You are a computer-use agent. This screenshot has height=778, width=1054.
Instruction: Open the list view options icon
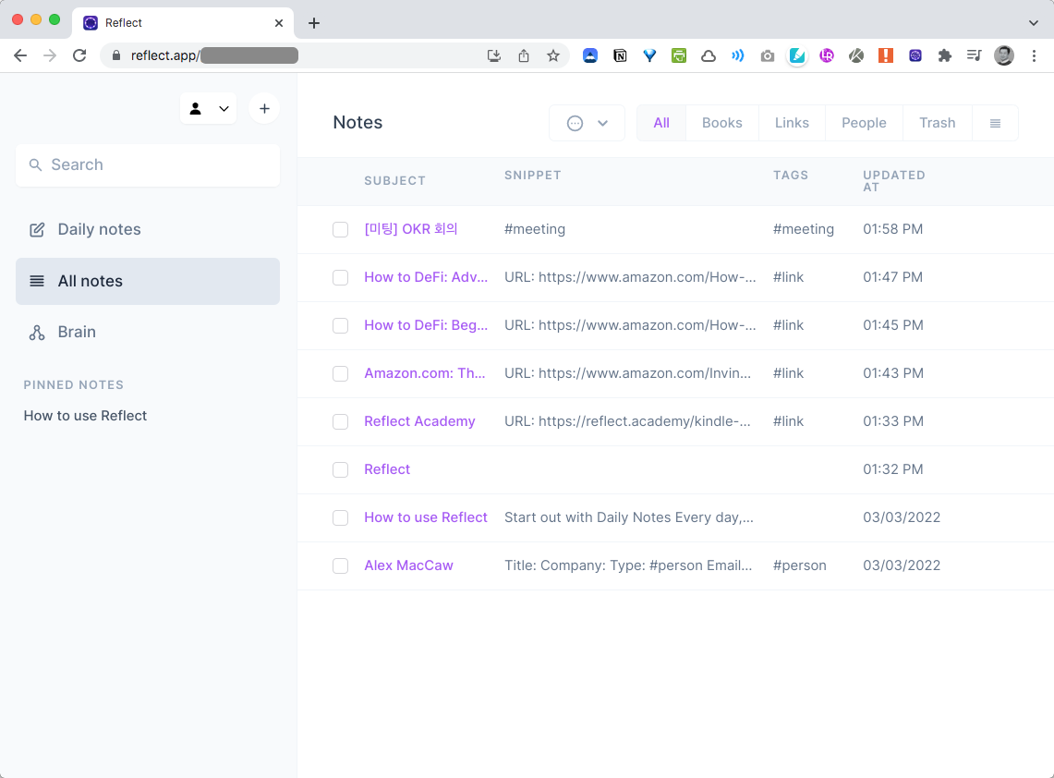(995, 123)
